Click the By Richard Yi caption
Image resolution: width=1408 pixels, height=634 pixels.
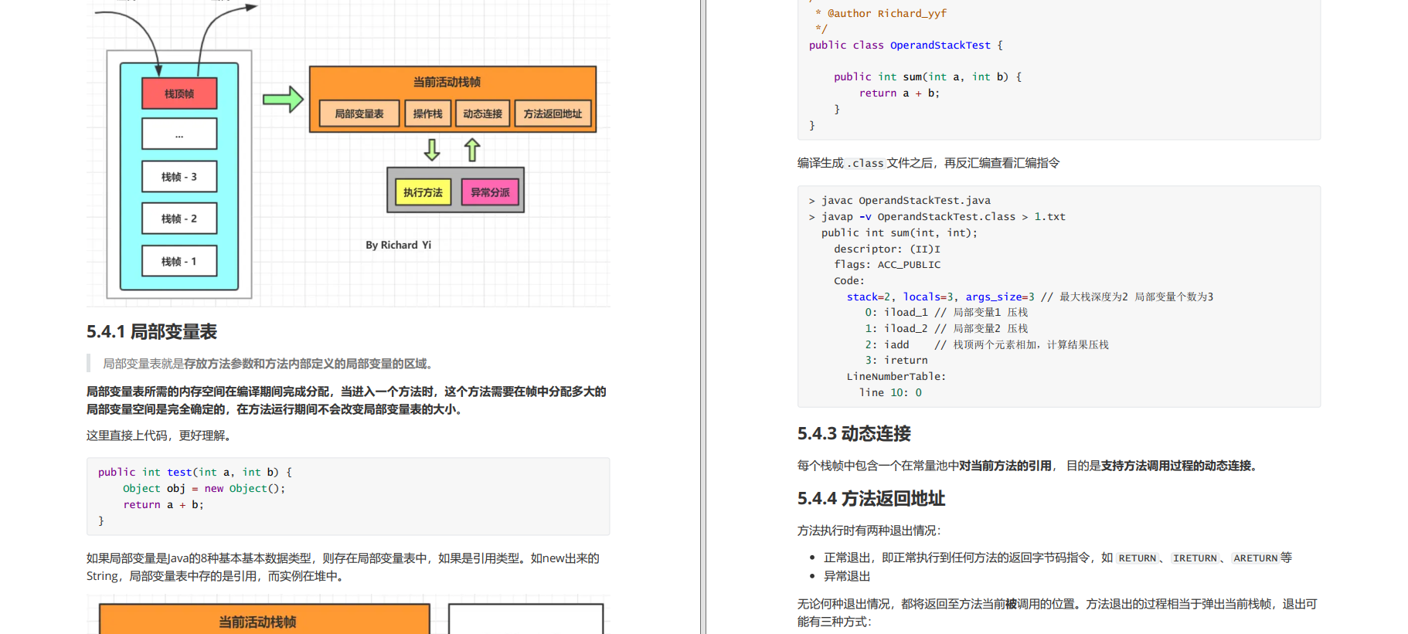398,245
